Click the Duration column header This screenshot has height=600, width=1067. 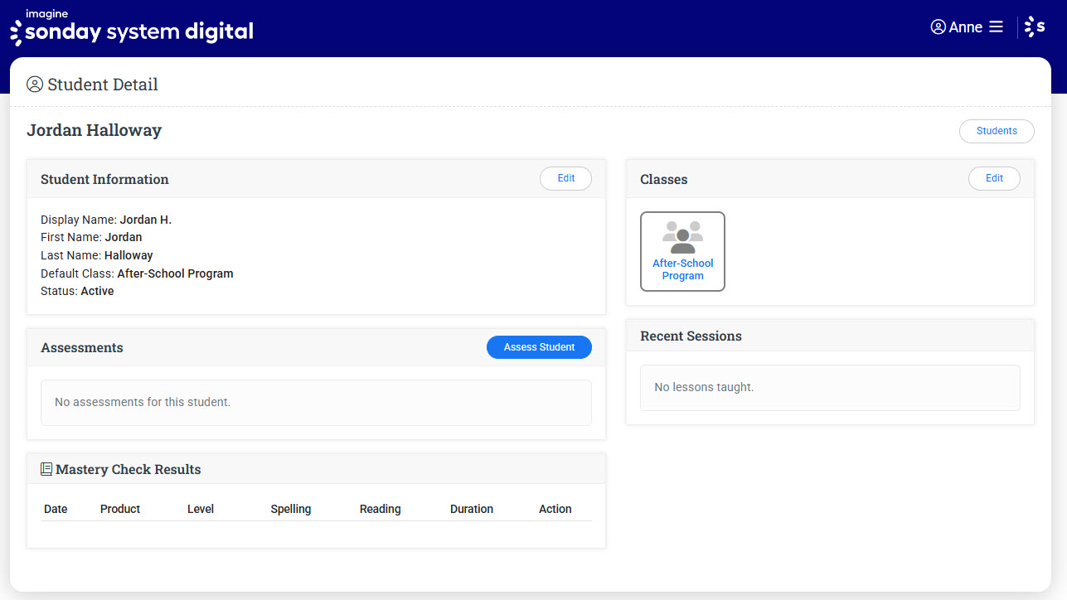click(472, 509)
